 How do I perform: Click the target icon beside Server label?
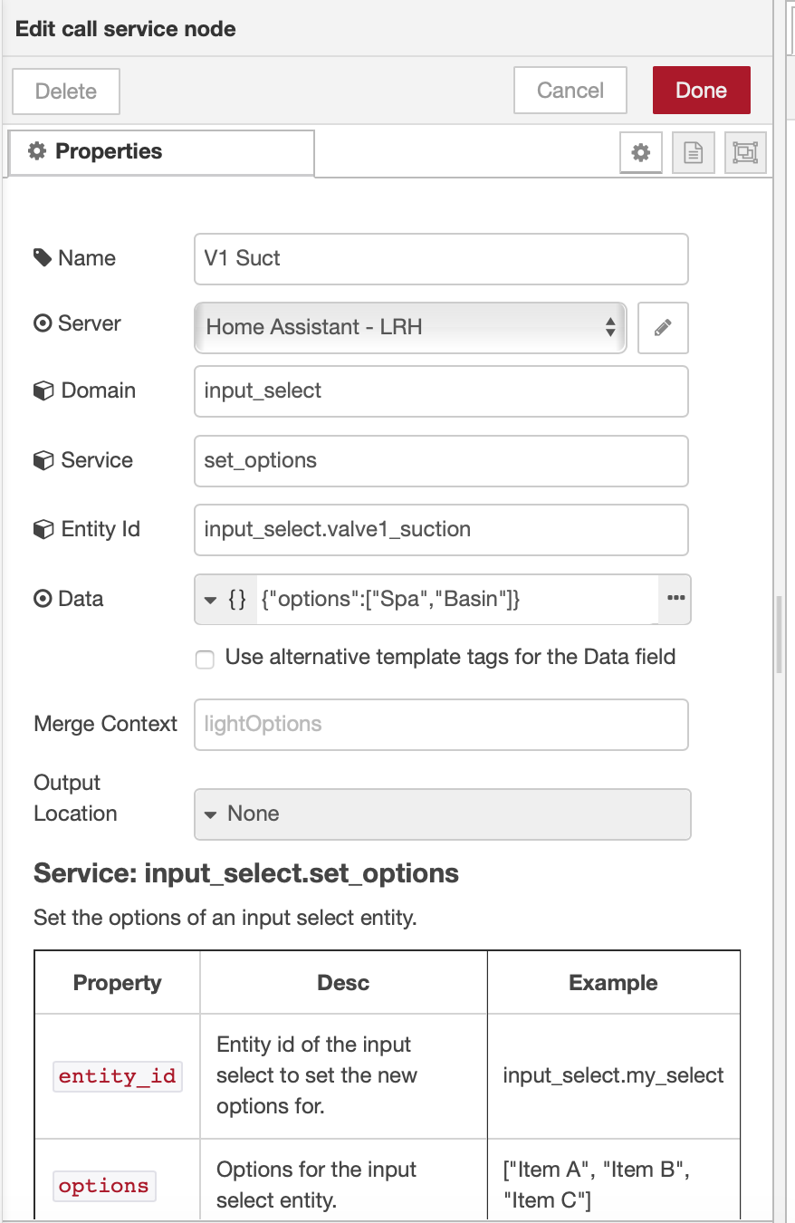coord(42,323)
